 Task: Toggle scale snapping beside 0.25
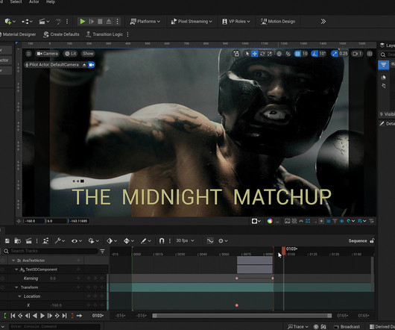(x=335, y=54)
